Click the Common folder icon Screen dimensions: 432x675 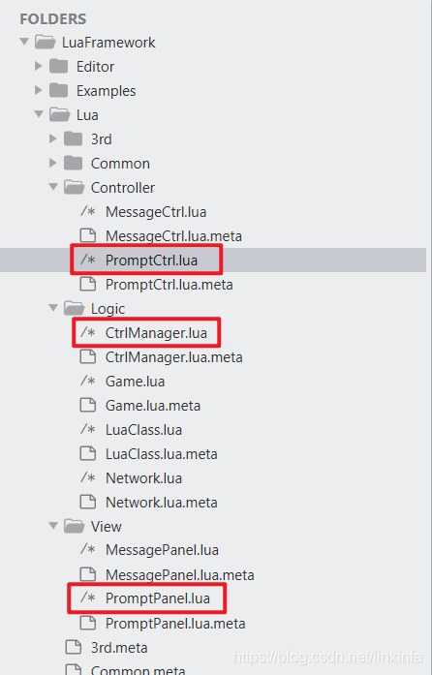73,163
